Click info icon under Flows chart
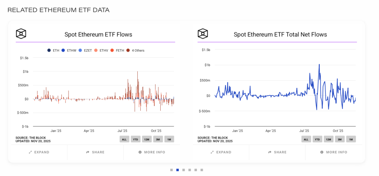 (140, 152)
